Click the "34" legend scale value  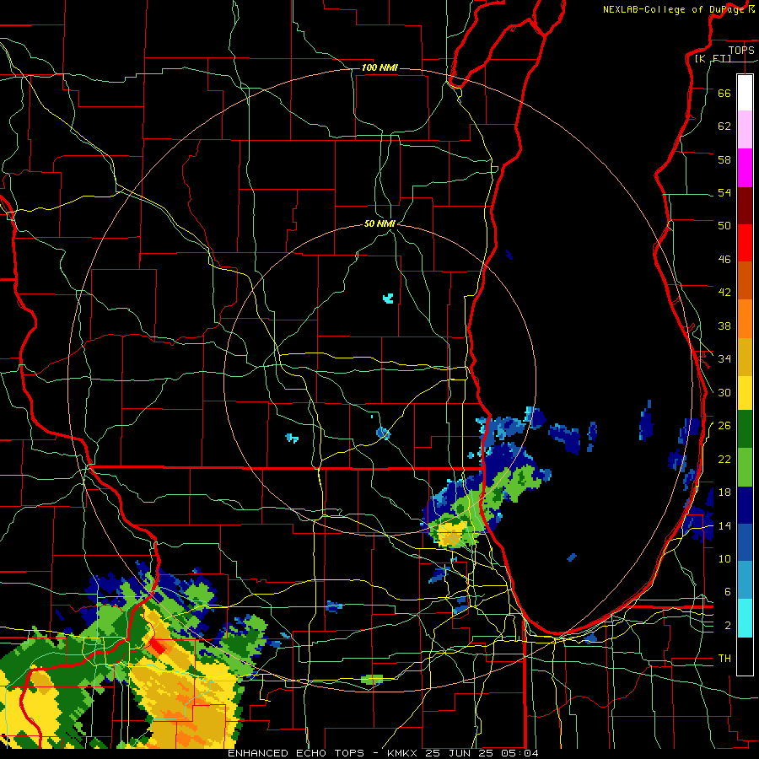pos(724,358)
